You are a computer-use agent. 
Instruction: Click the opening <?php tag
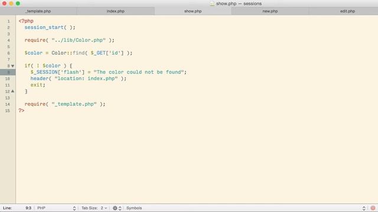click(26, 21)
